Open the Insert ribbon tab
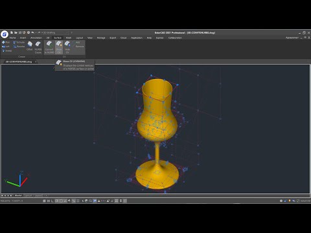This screenshot has height=233, width=311. [x=23, y=38]
